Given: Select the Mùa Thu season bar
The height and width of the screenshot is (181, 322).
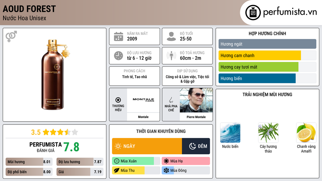Looking at the screenshot, I should click(136, 170).
